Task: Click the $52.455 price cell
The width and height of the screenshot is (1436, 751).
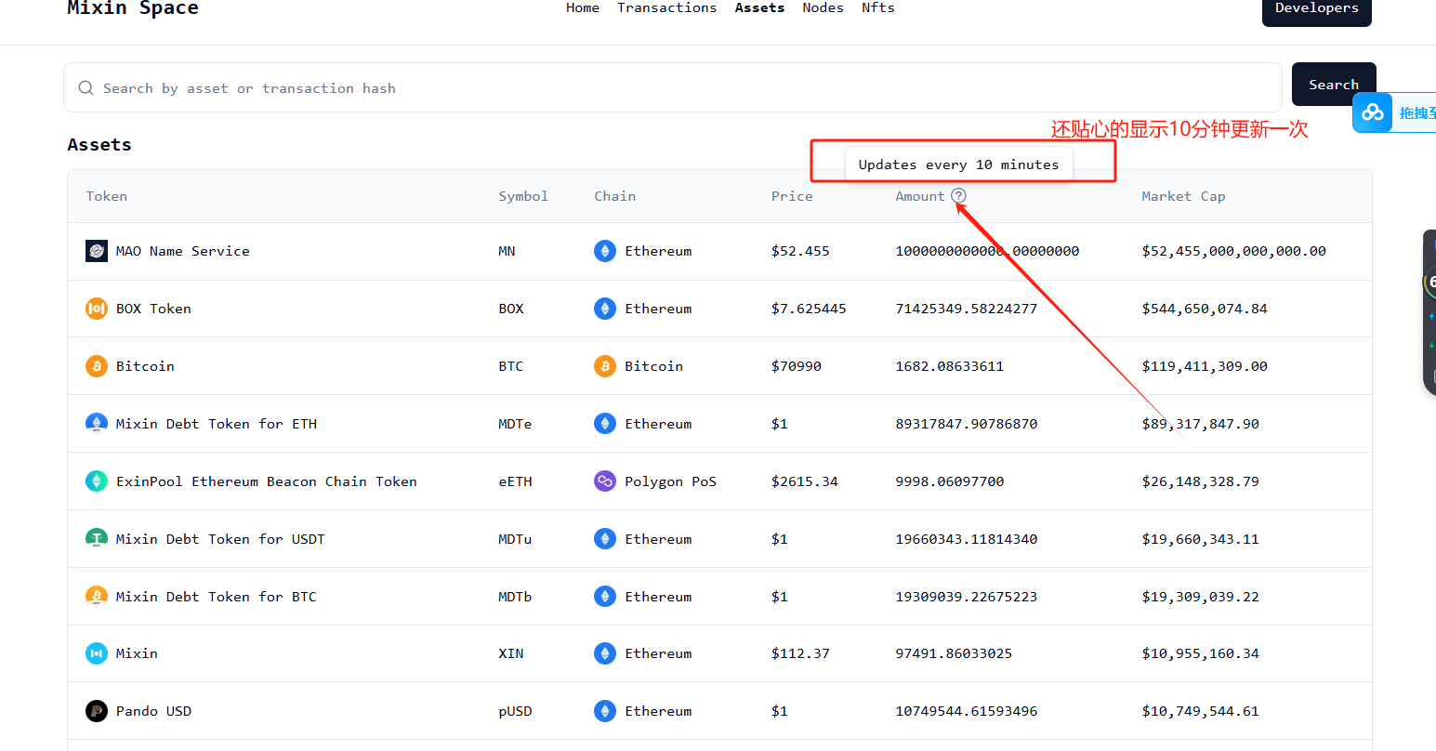Action: click(800, 251)
